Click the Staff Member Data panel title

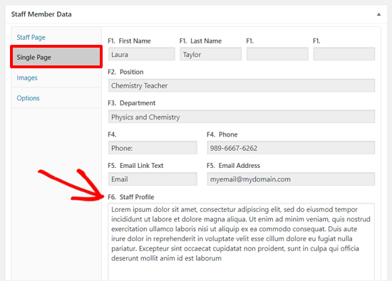point(41,14)
